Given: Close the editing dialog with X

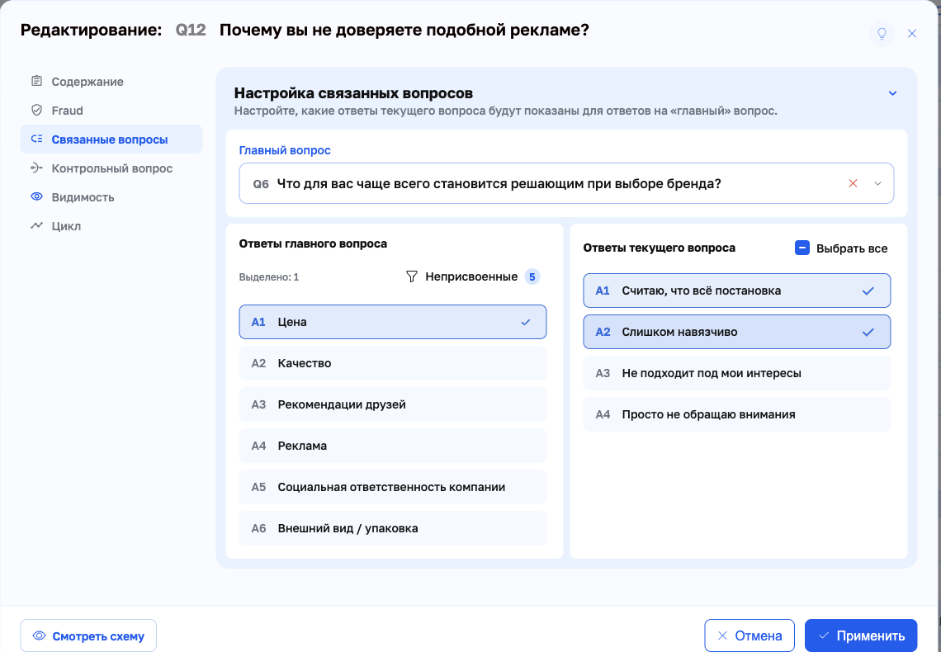Looking at the screenshot, I should pyautogui.click(x=911, y=34).
